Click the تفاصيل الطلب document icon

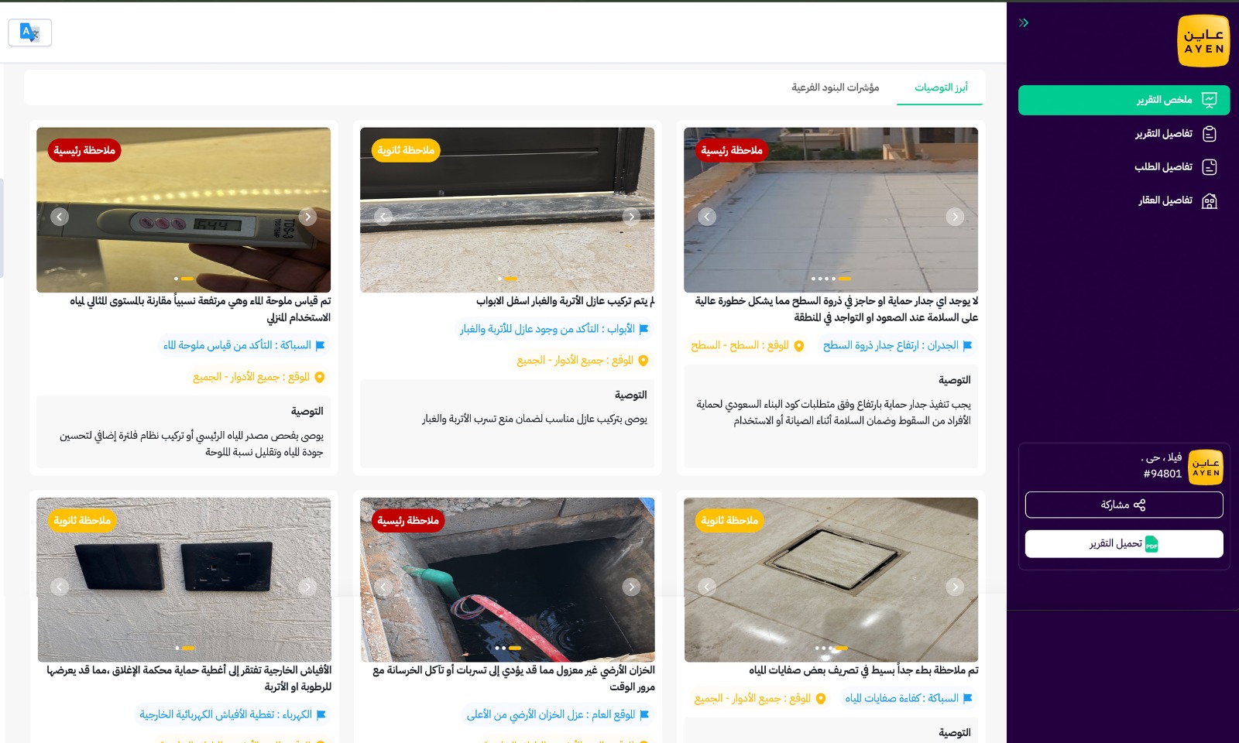[x=1209, y=167]
